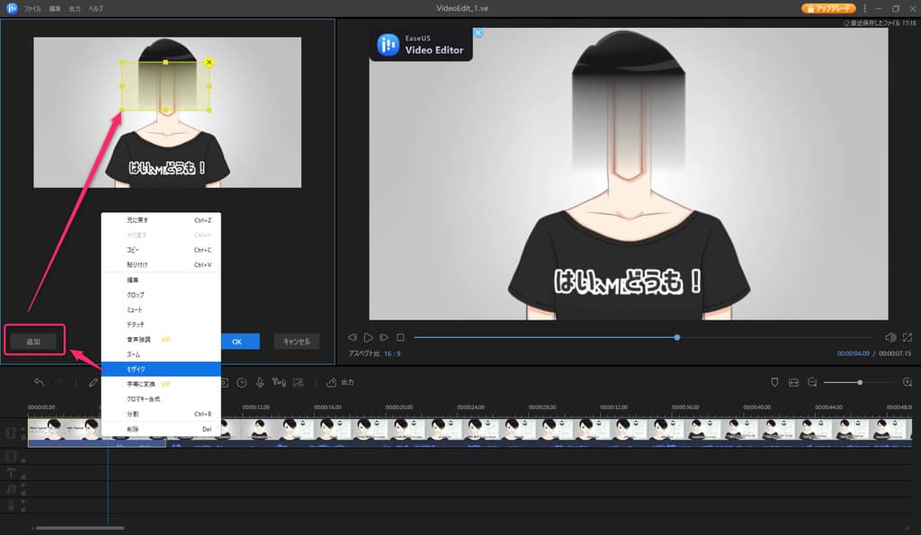921x535 pixels.
Task: Click the stop button under the preview
Action: click(400, 337)
